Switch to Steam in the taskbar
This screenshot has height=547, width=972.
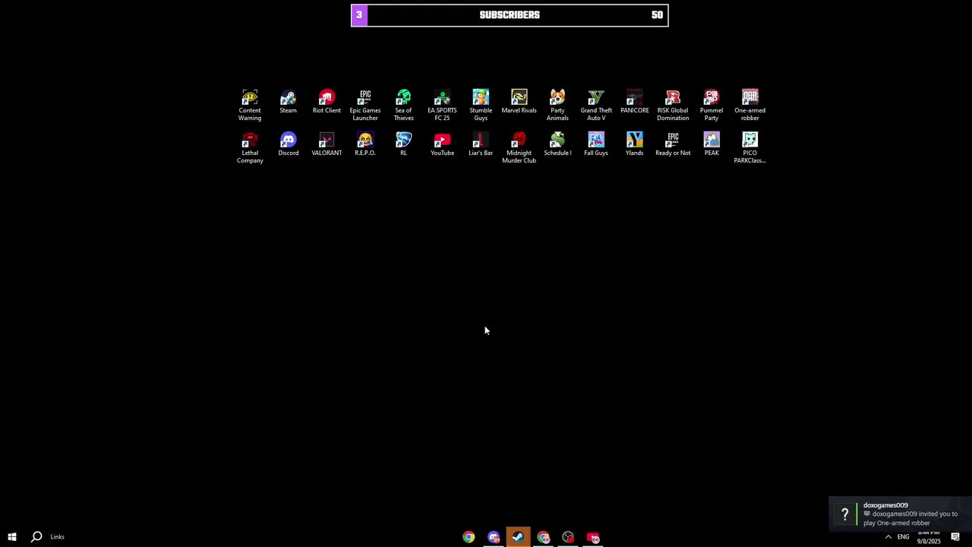[518, 537]
